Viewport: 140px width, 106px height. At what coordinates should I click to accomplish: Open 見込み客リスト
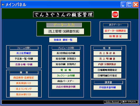24,94
